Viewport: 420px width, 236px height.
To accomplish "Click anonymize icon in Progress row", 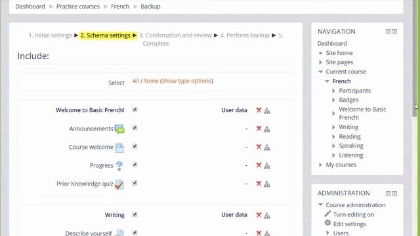I will 267,166.
